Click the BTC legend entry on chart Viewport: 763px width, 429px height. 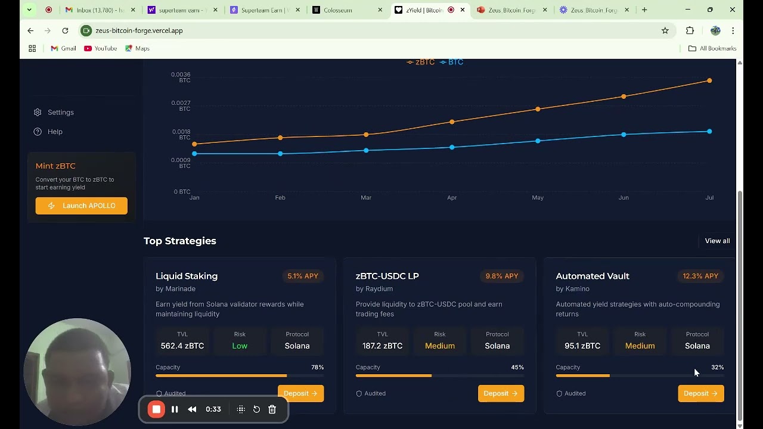pos(452,62)
